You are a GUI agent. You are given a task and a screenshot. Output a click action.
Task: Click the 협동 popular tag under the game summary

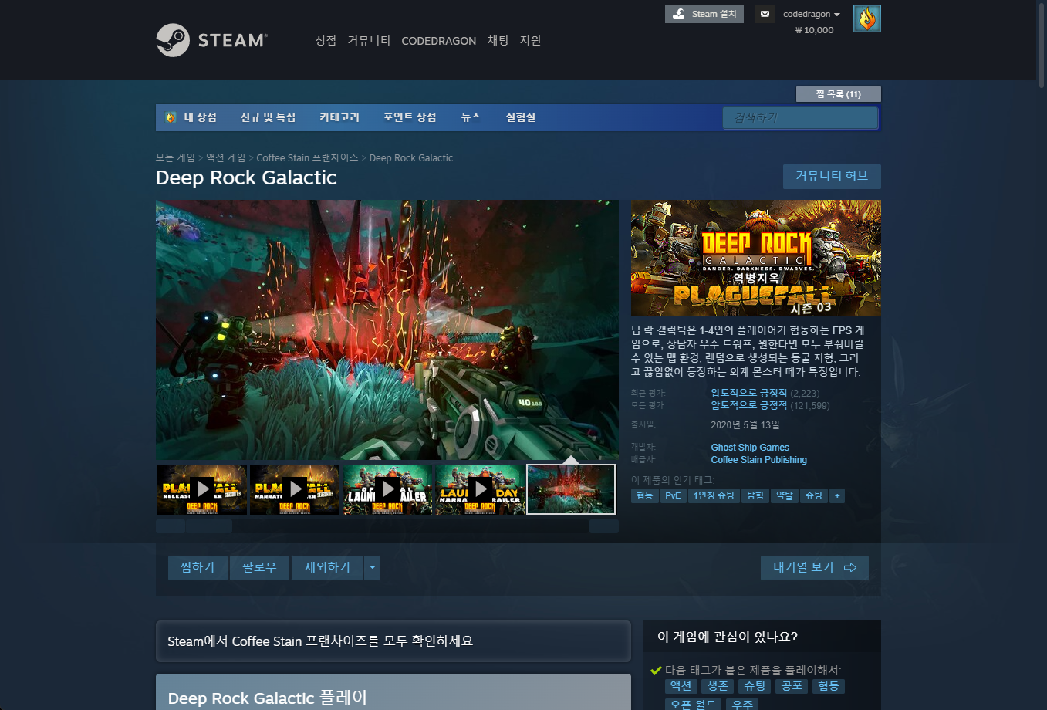pos(644,495)
